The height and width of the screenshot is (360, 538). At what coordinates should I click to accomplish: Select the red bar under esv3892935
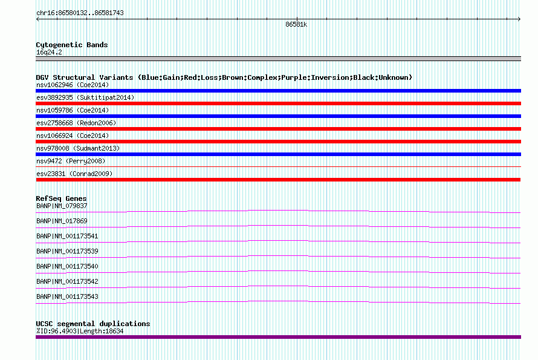(278, 103)
